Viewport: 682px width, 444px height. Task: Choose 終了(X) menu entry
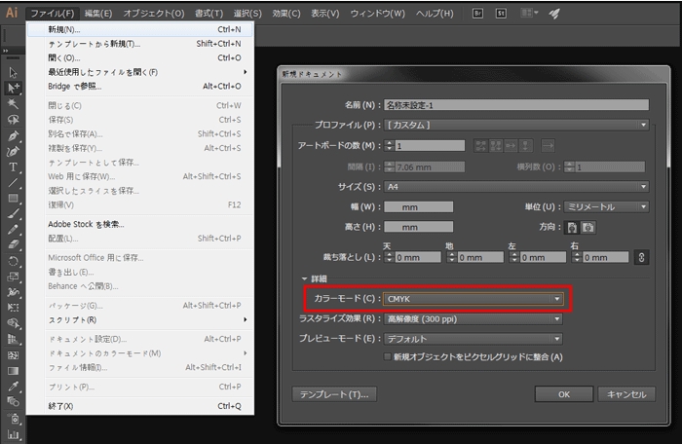tap(140, 406)
